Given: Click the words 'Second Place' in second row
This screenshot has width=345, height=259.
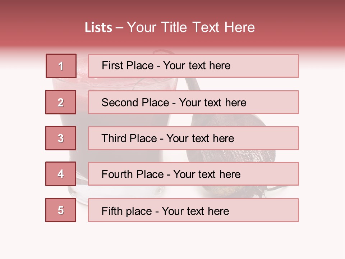Looking at the screenshot, I should 135,103.
